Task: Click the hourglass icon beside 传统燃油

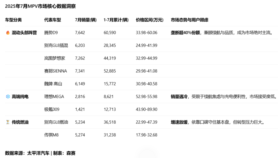Action: [8, 122]
